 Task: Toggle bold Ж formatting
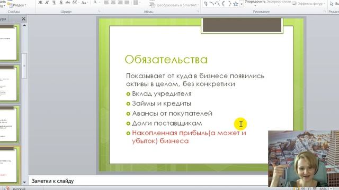pos(40,2)
